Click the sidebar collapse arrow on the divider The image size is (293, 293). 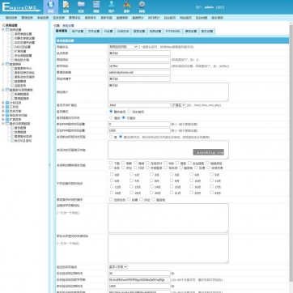(49, 164)
